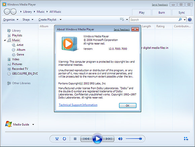195x147 pixels.
Task: Open the view options icon beside Search
Action: [x=122, y=19]
